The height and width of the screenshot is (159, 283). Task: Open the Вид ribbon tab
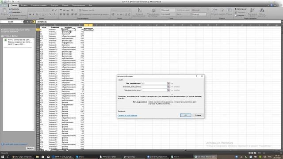(x=90, y=5)
